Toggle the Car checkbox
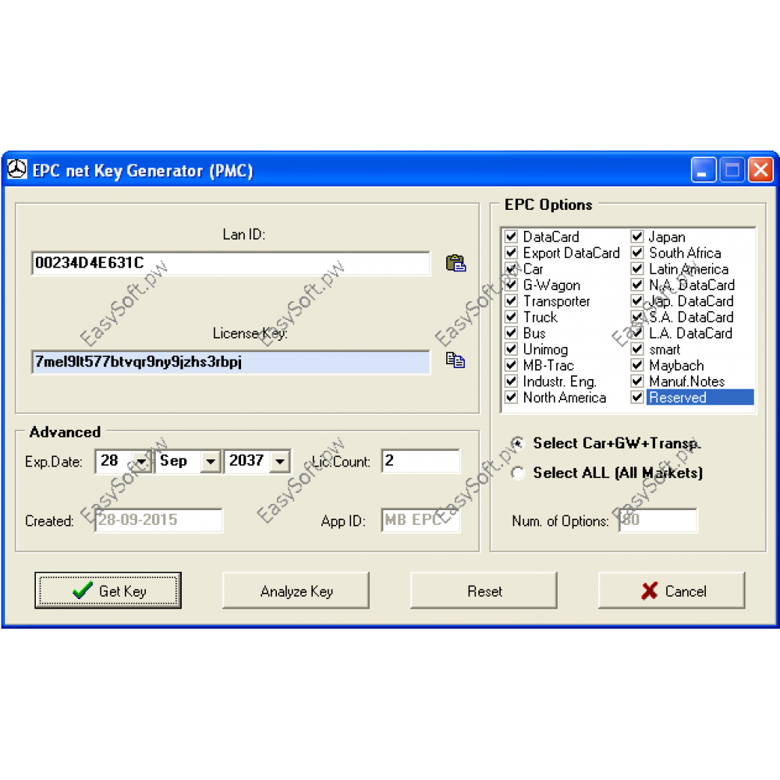Screen dimensions: 780x780 tap(511, 268)
